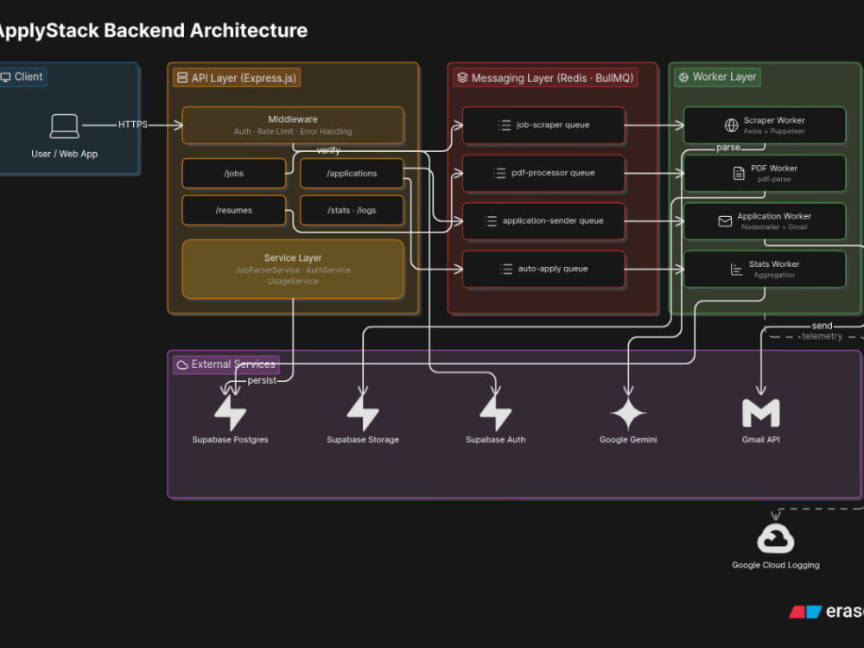The width and height of the screenshot is (864, 648).
Task: Click the application-sender queue list icon
Action: pyautogui.click(x=491, y=221)
